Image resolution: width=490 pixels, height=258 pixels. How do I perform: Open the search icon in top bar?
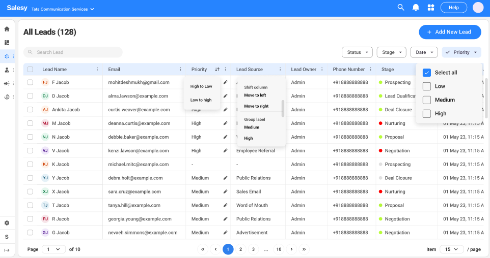click(x=401, y=8)
